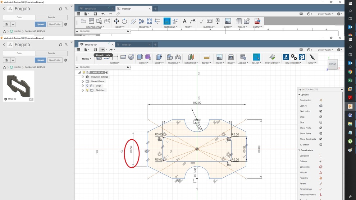356x200 pixels.
Task: Click the Insert image icon in model toolbar
Action: pos(219,57)
